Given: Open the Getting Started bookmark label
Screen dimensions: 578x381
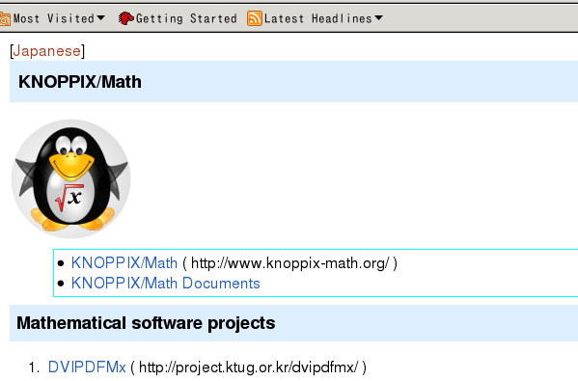Looking at the screenshot, I should tap(186, 18).
